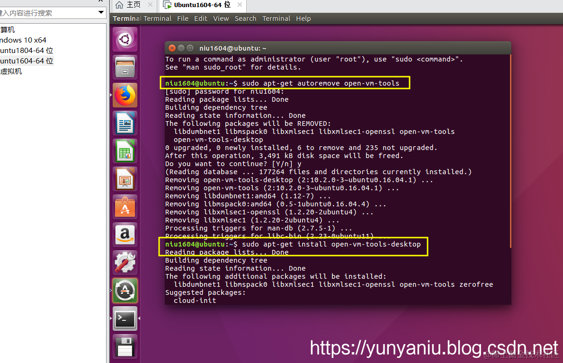Click the 'cloud-init' suggested package text
Viewport: 563px width, 363px height.
pyautogui.click(x=195, y=301)
